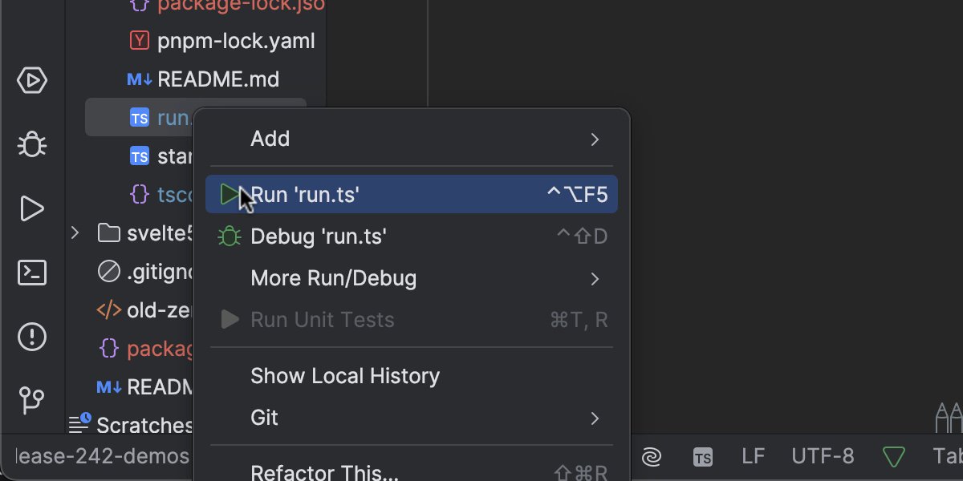Open the Git tool window in sidebar

(32, 400)
